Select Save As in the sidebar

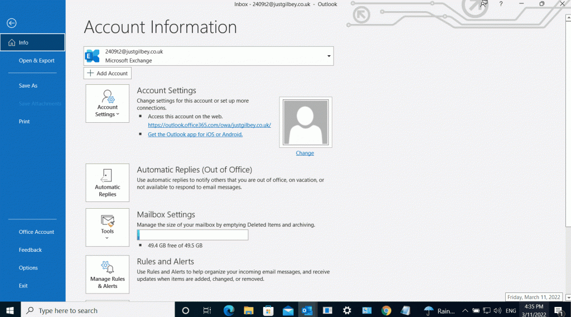tap(28, 85)
